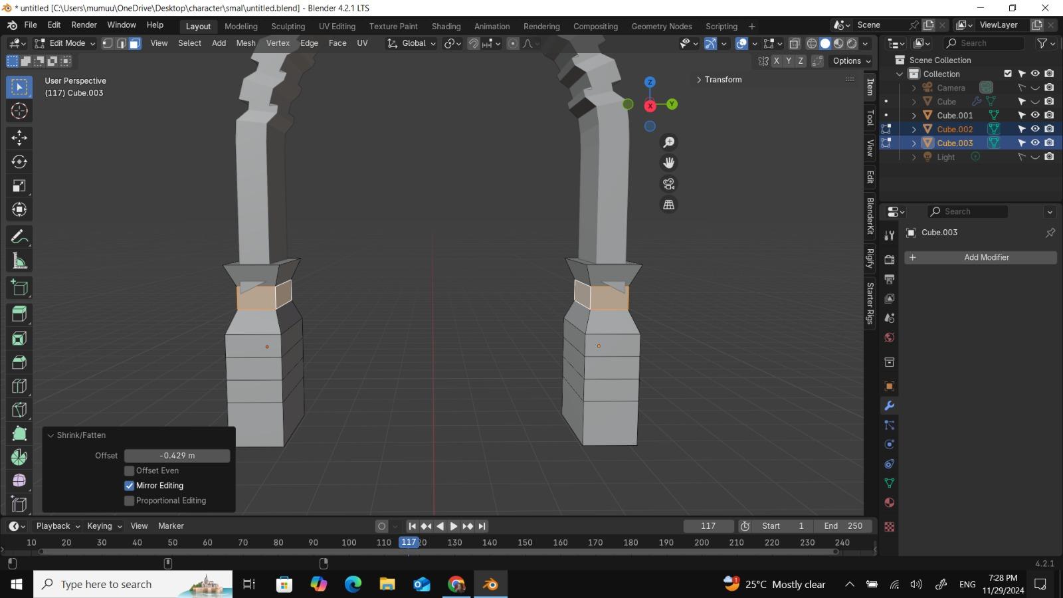The width and height of the screenshot is (1063, 598).
Task: Play the animation in the timeline
Action: 454,526
